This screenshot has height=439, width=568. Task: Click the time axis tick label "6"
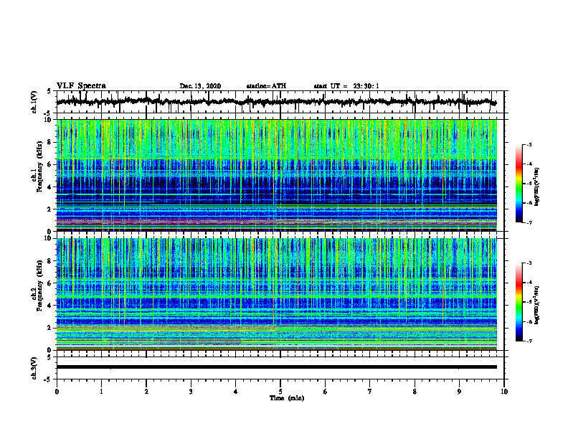pos(326,392)
